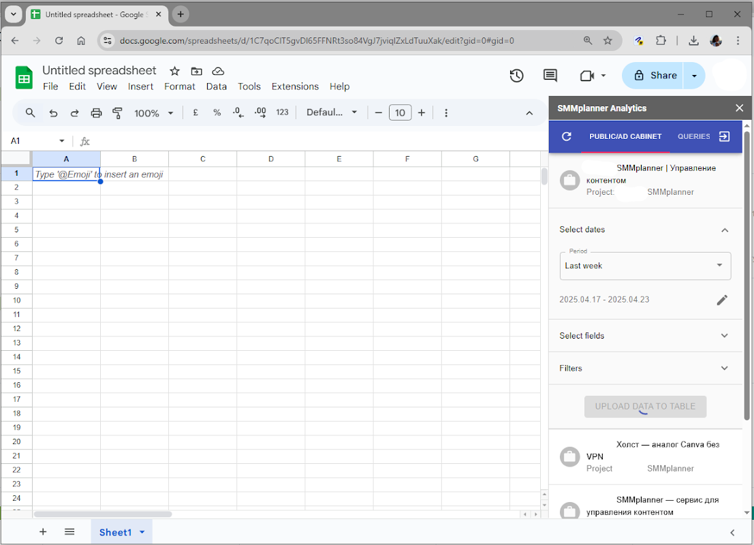Open the Format menu
The width and height of the screenshot is (754, 545).
[x=180, y=87]
